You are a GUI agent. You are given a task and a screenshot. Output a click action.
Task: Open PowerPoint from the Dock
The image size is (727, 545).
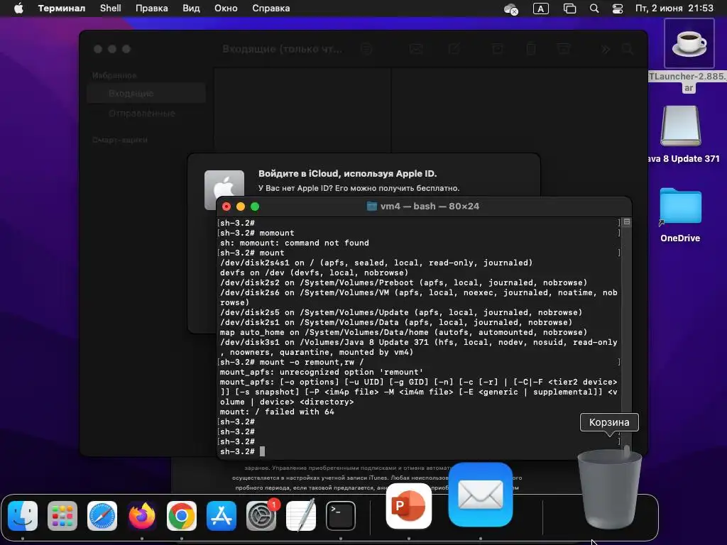click(x=408, y=506)
